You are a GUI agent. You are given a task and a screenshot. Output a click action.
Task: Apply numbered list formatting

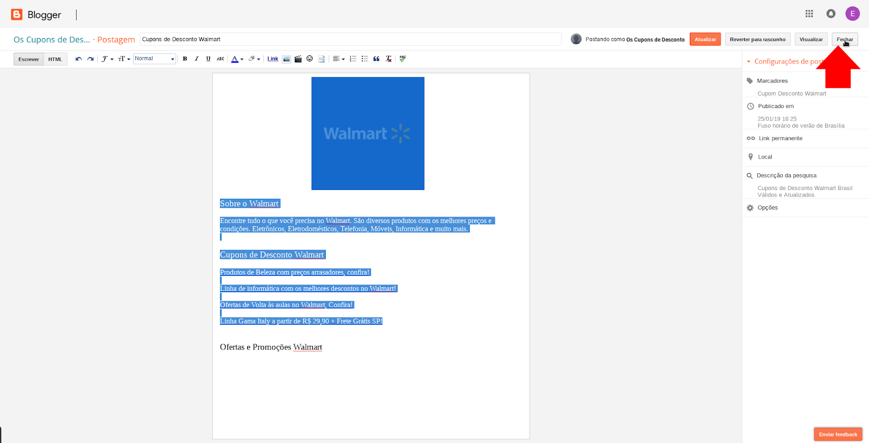353,59
